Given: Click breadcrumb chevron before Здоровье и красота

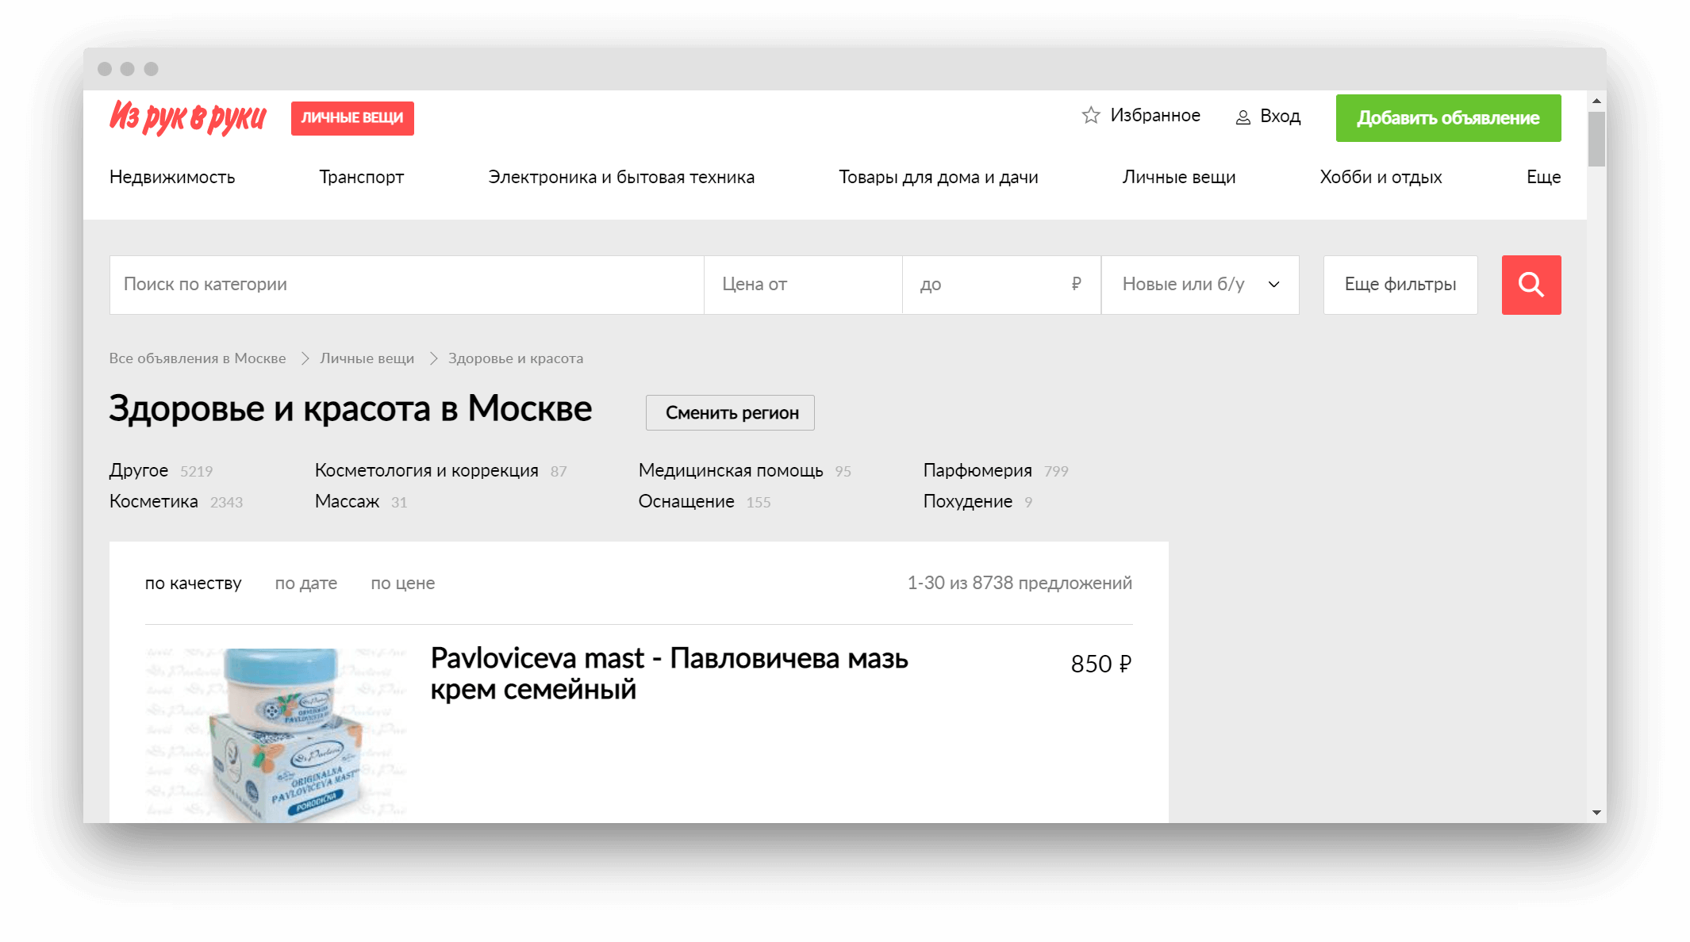Looking at the screenshot, I should point(433,358).
